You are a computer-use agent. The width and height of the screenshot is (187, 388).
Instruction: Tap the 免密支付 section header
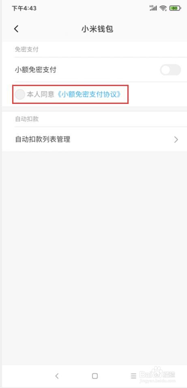point(26,49)
